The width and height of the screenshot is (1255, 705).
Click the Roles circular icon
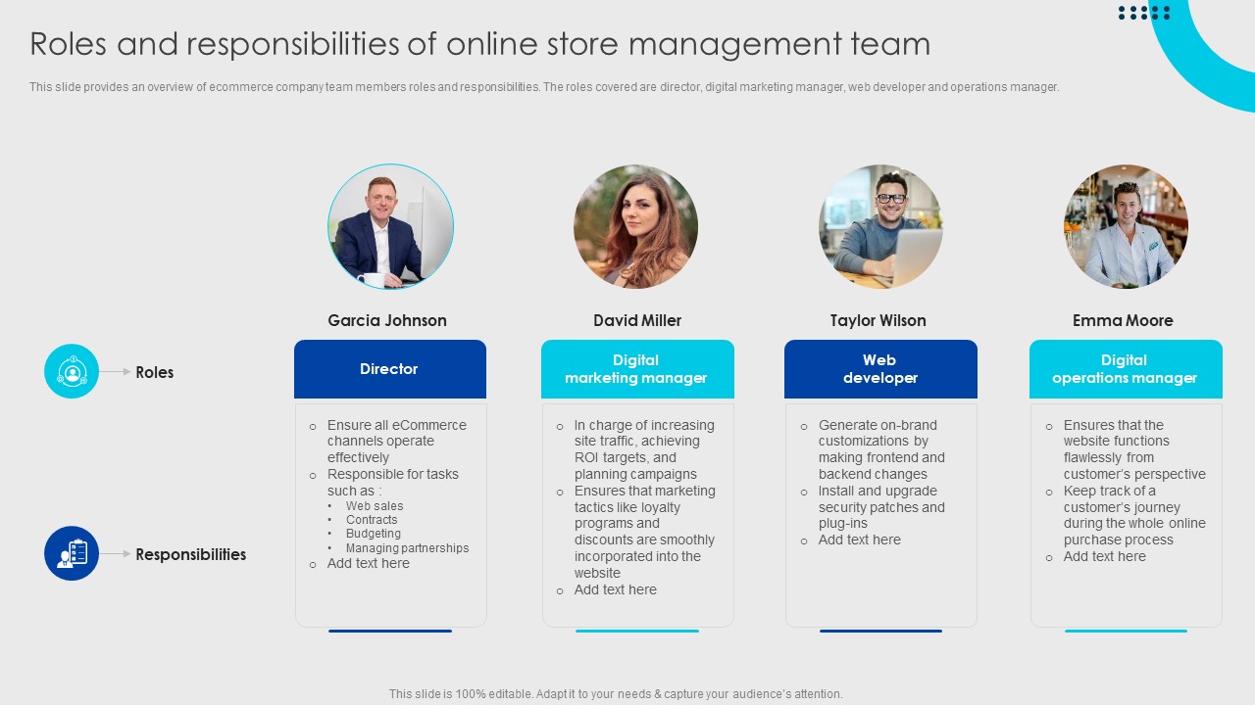coord(72,371)
